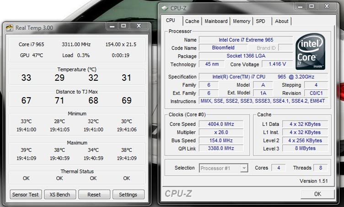This screenshot has height=207, width=344.
Task: Click the CPU-Z title bar icon
Action: (164, 8)
